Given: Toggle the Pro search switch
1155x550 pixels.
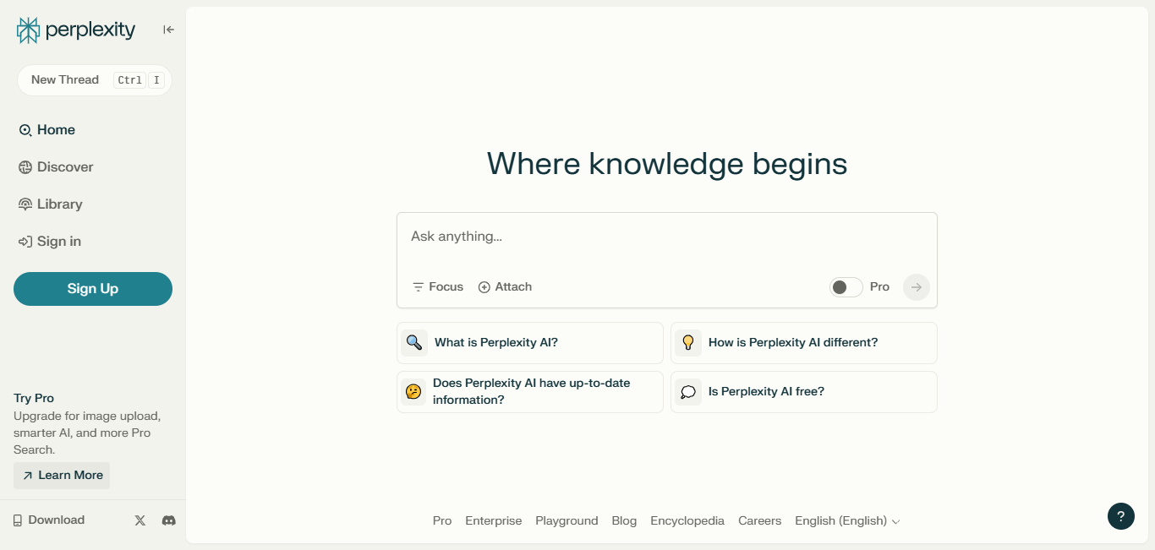Looking at the screenshot, I should point(846,287).
